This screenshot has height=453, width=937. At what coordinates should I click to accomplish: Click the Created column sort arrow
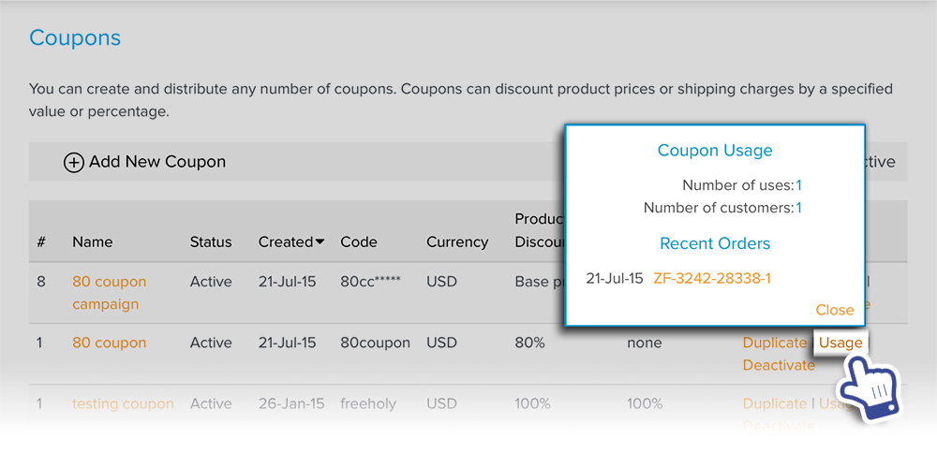coord(320,242)
